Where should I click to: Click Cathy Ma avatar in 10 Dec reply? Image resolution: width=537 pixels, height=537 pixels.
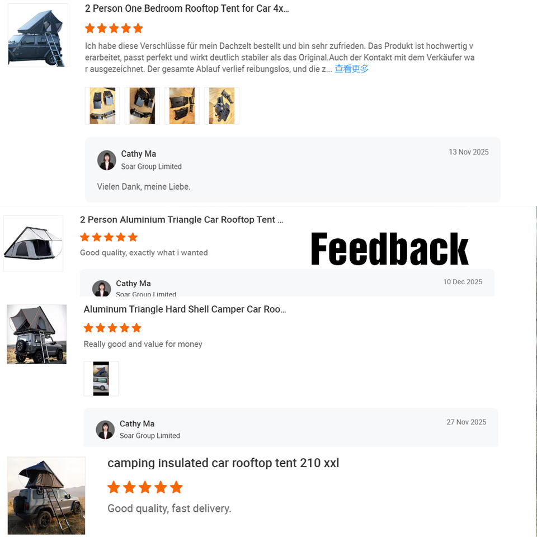[x=102, y=289]
